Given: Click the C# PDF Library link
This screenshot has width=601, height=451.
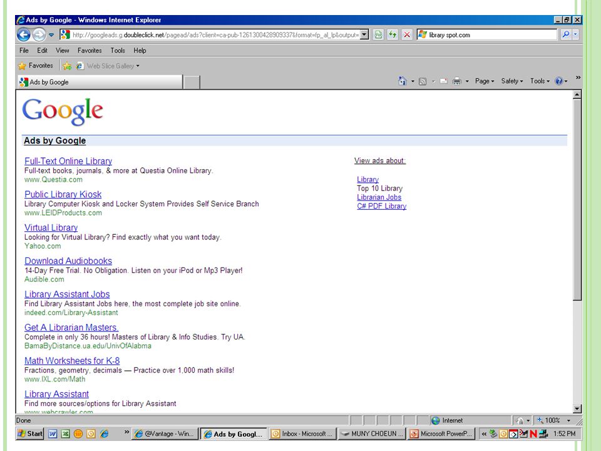Looking at the screenshot, I should click(x=381, y=206).
